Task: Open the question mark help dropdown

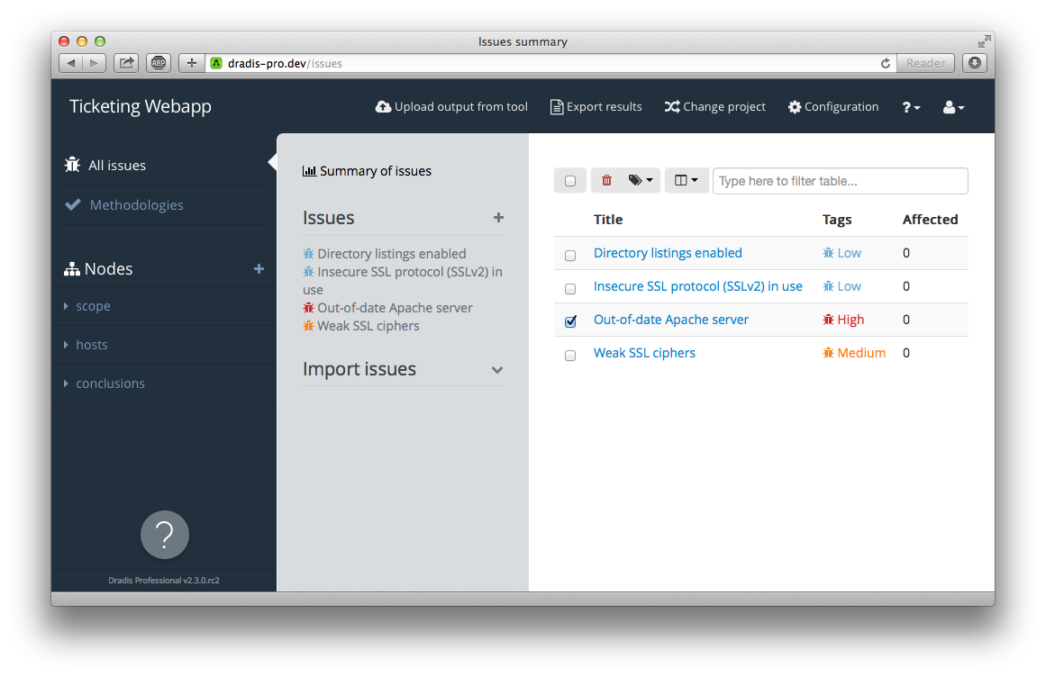Action: [911, 107]
